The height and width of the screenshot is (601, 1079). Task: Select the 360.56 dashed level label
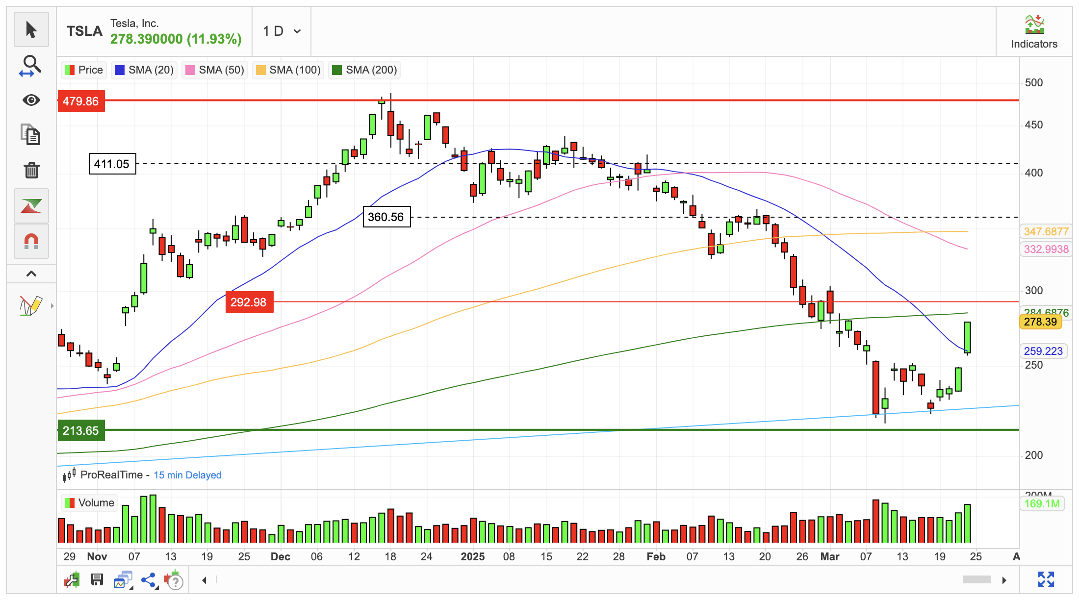click(x=386, y=217)
